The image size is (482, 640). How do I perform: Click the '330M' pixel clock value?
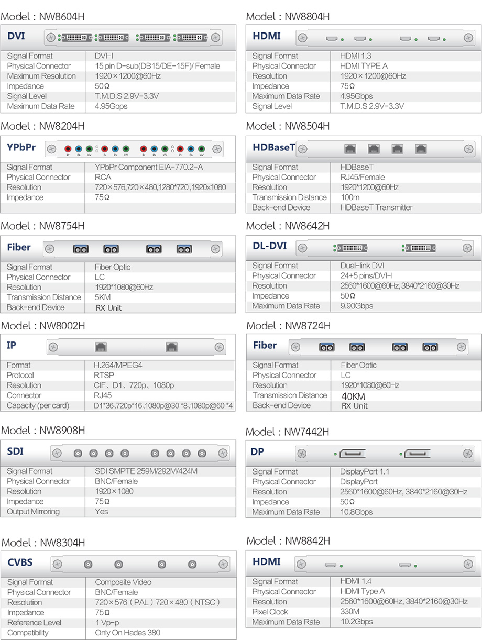pos(350,612)
